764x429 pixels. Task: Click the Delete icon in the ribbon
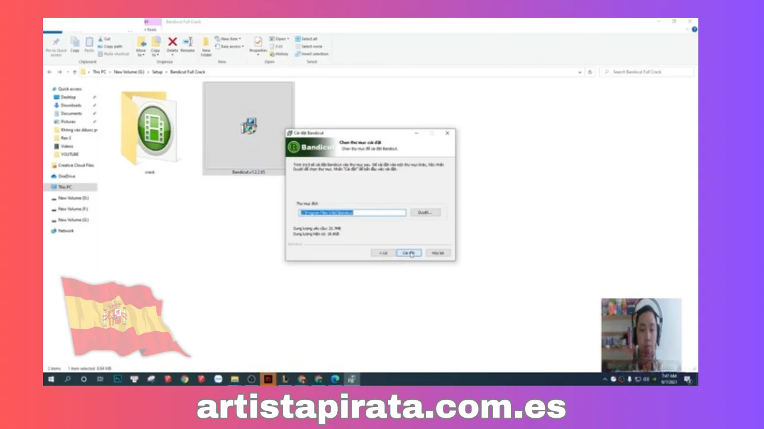[172, 44]
